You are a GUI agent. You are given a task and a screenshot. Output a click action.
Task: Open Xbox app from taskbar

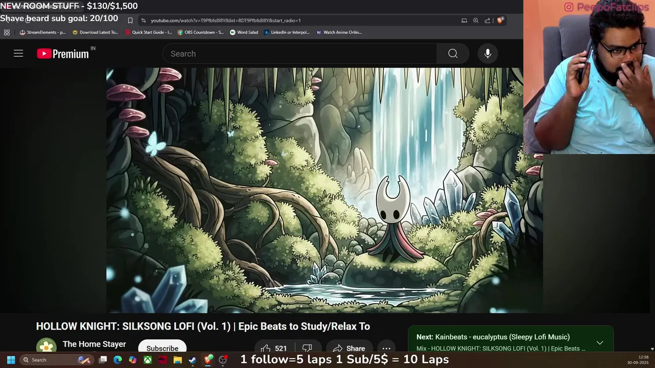click(x=147, y=360)
